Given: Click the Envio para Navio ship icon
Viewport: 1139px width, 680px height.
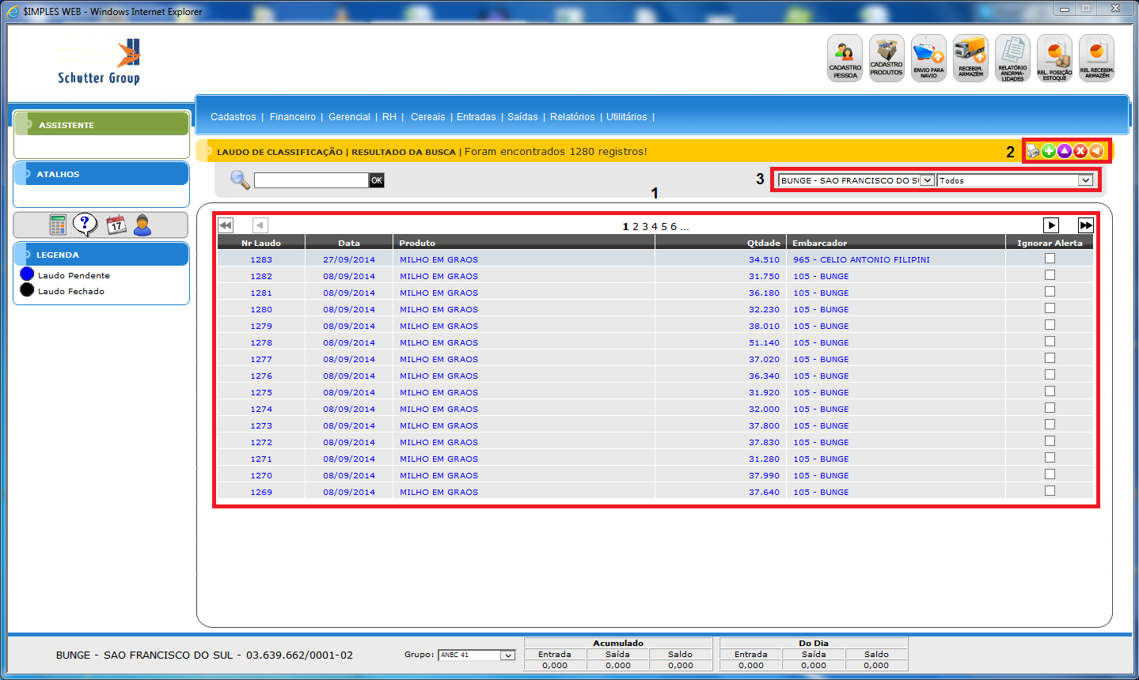Looking at the screenshot, I should point(928,58).
